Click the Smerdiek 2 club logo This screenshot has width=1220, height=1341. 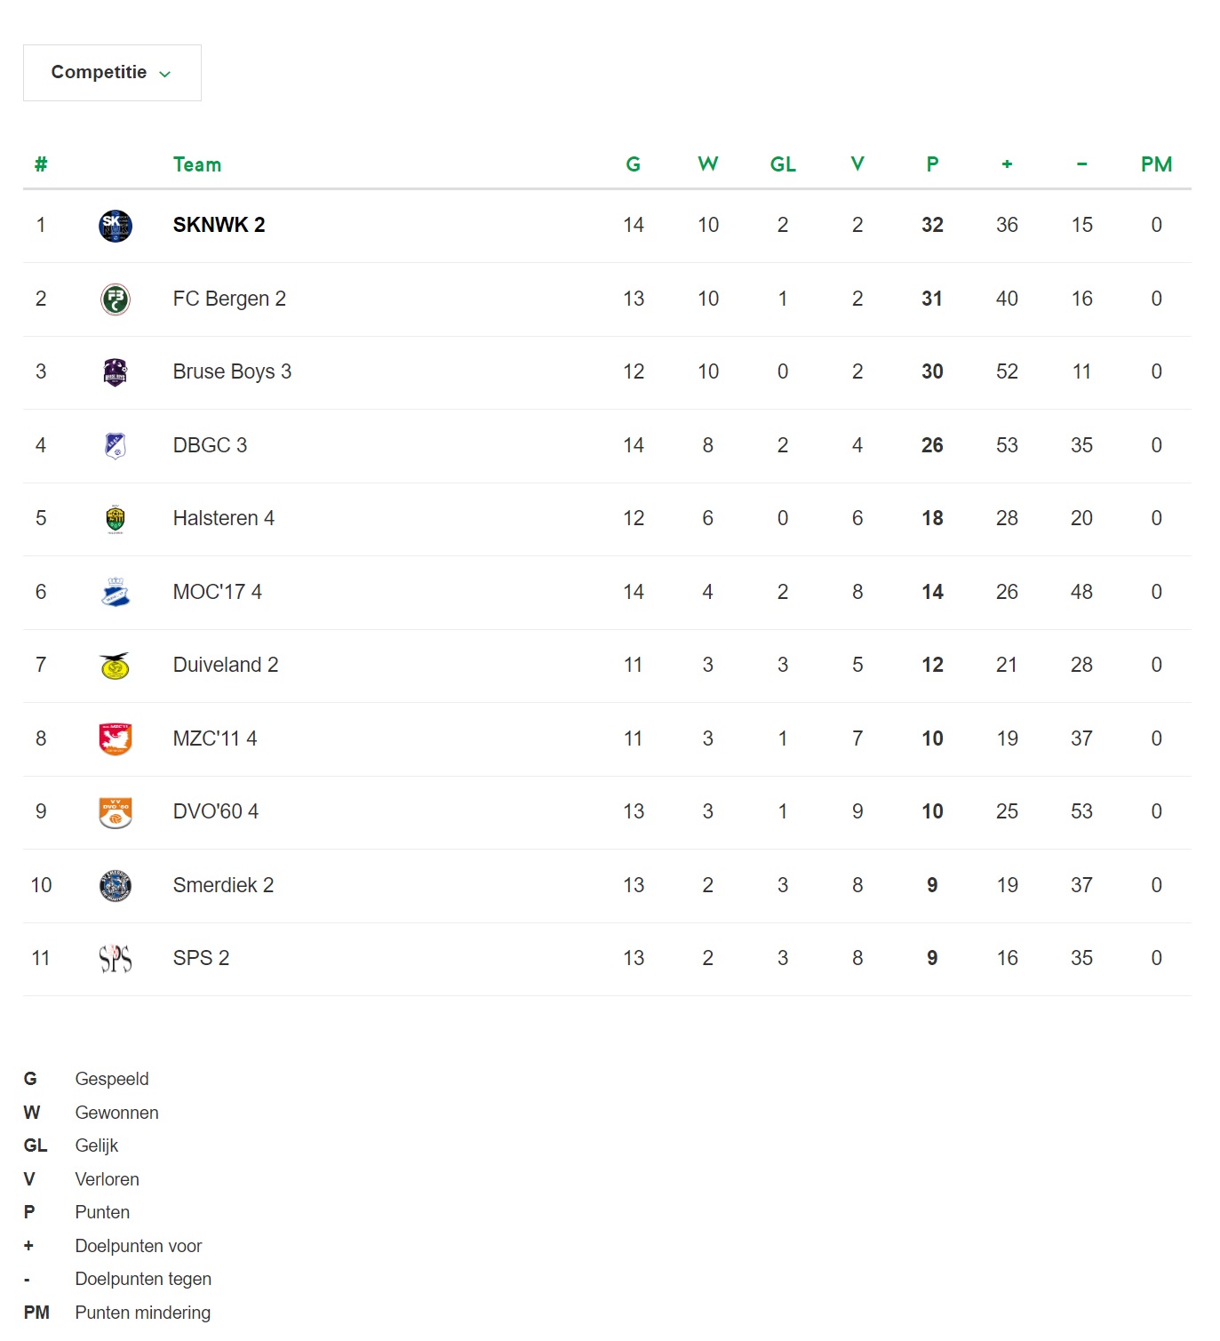116,886
